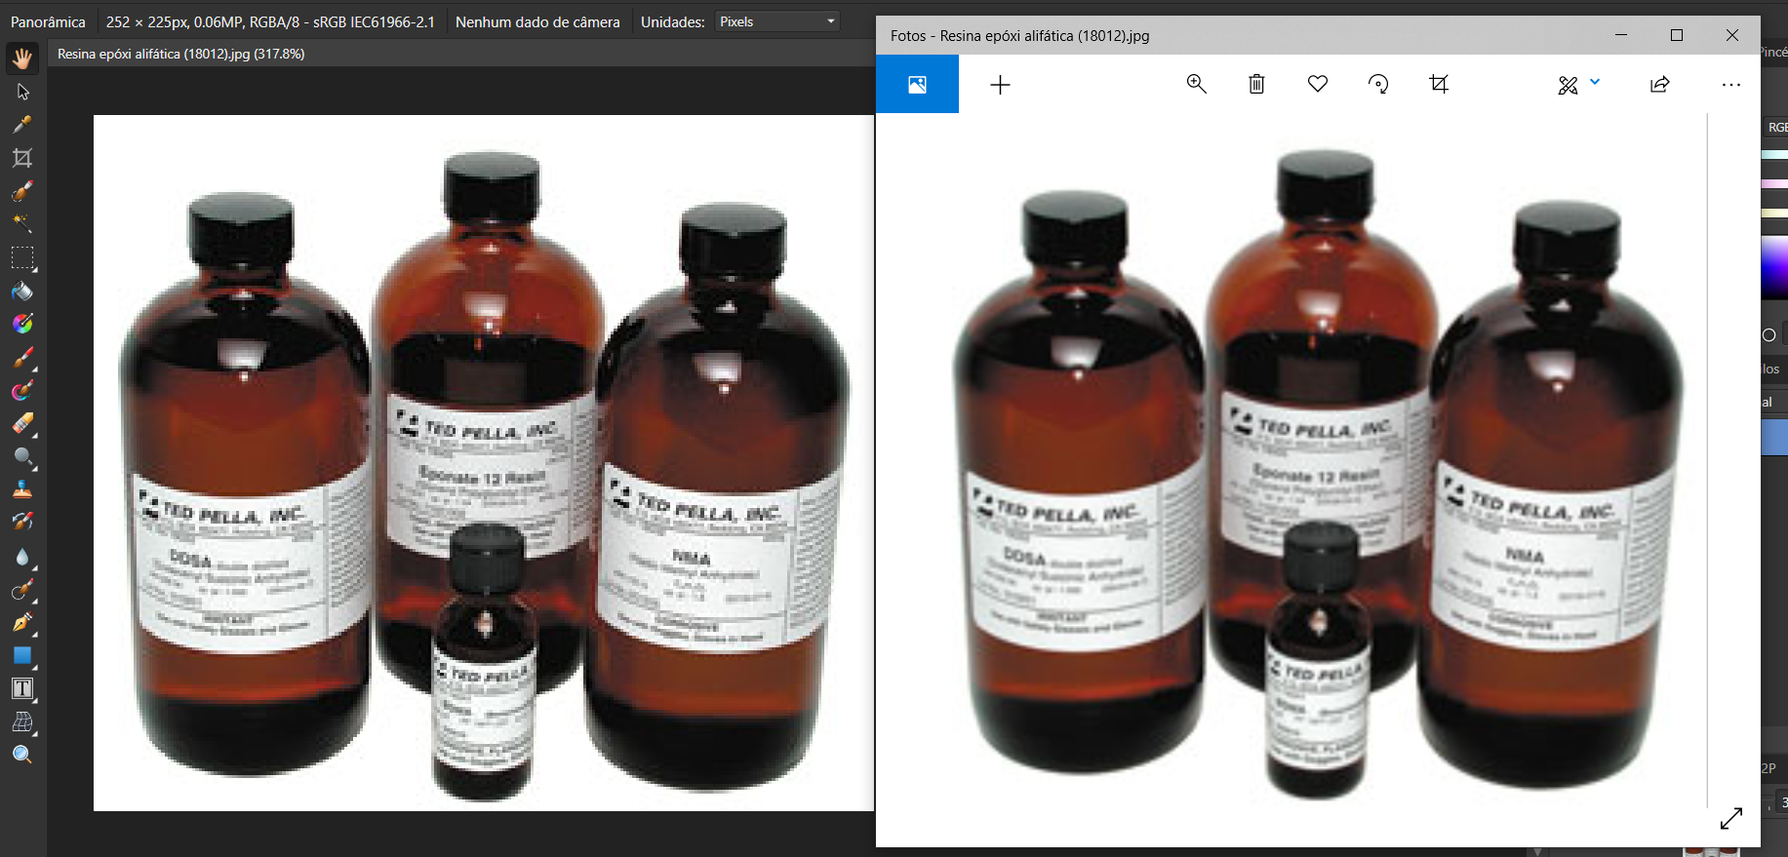Crop the photo in Photos app
This screenshot has height=857, width=1788.
pyautogui.click(x=1439, y=85)
